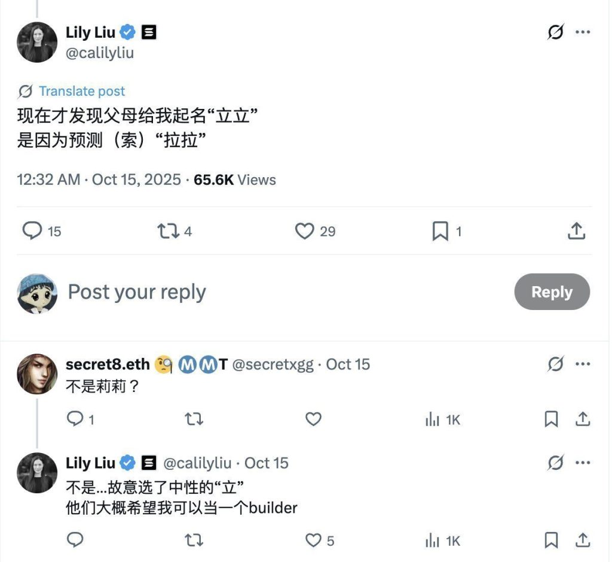Share Lily Liu's builder reply
The image size is (612, 562).
[583, 540]
